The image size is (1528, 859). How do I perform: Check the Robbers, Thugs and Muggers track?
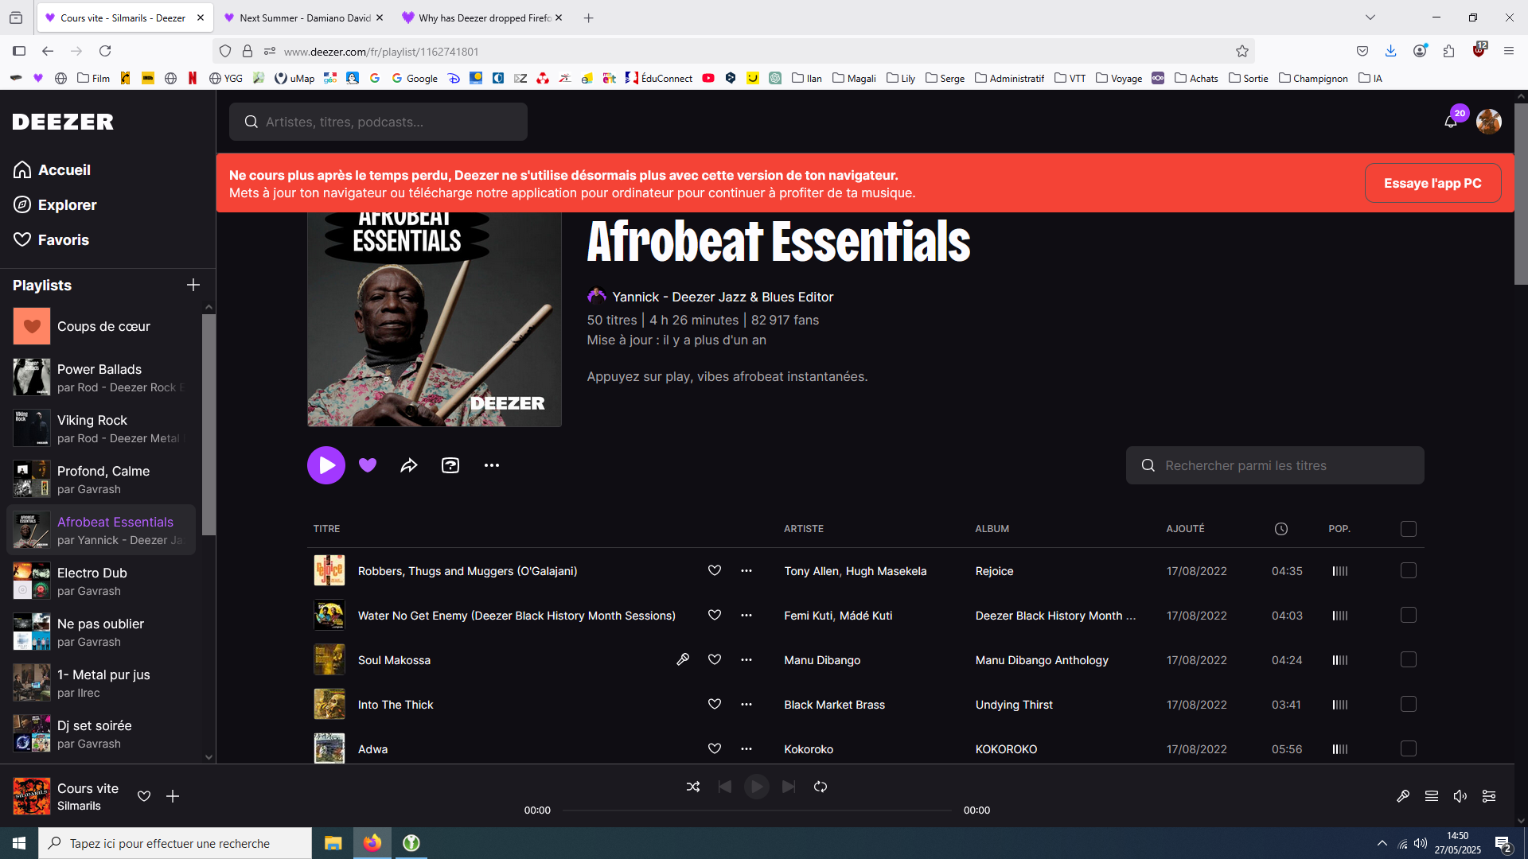click(1408, 571)
